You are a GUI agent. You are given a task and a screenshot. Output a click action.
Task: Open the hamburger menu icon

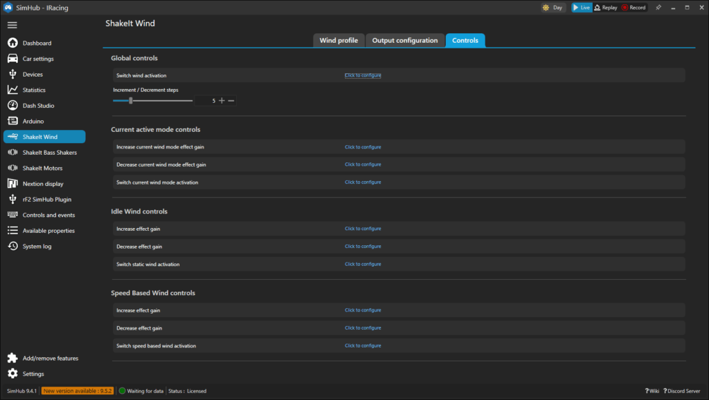click(12, 26)
